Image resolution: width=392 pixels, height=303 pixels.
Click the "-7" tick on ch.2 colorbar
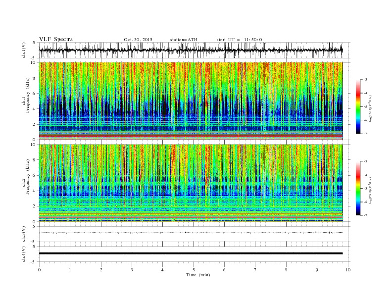pyautogui.click(x=365, y=215)
